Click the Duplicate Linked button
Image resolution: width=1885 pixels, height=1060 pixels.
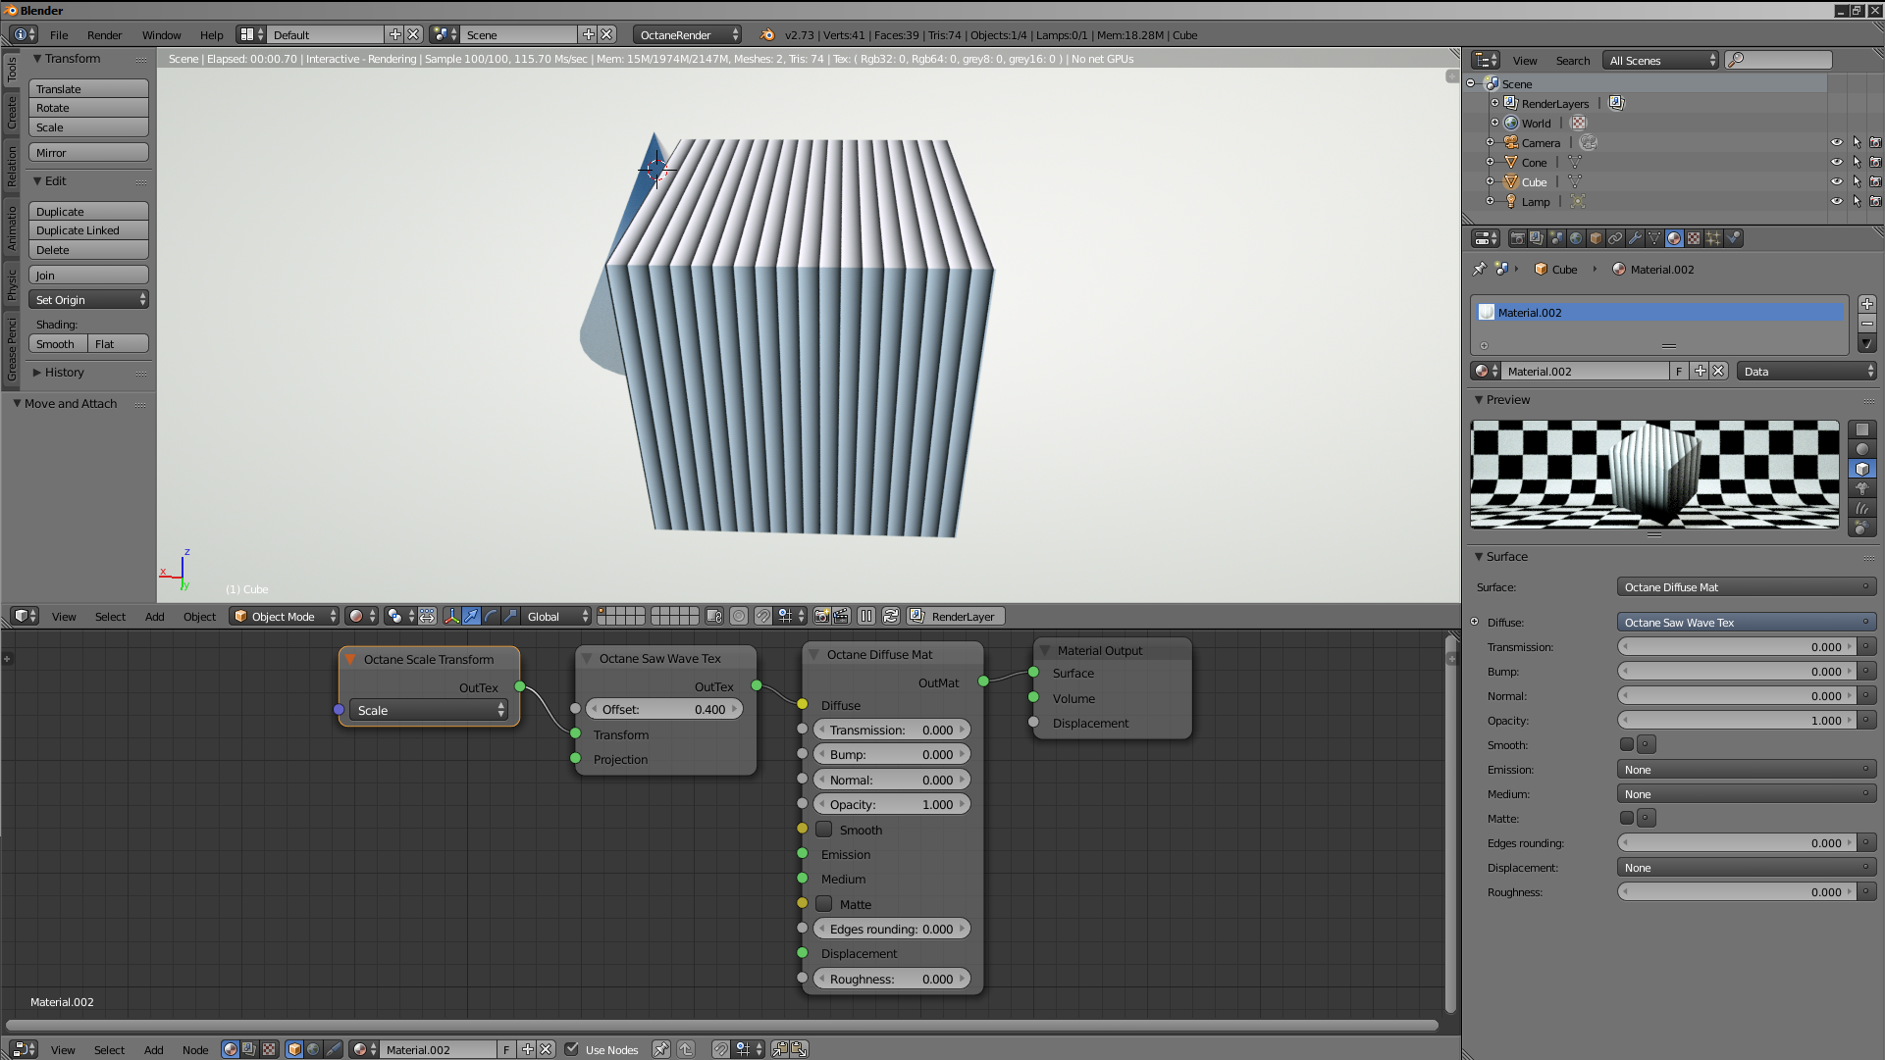88,230
